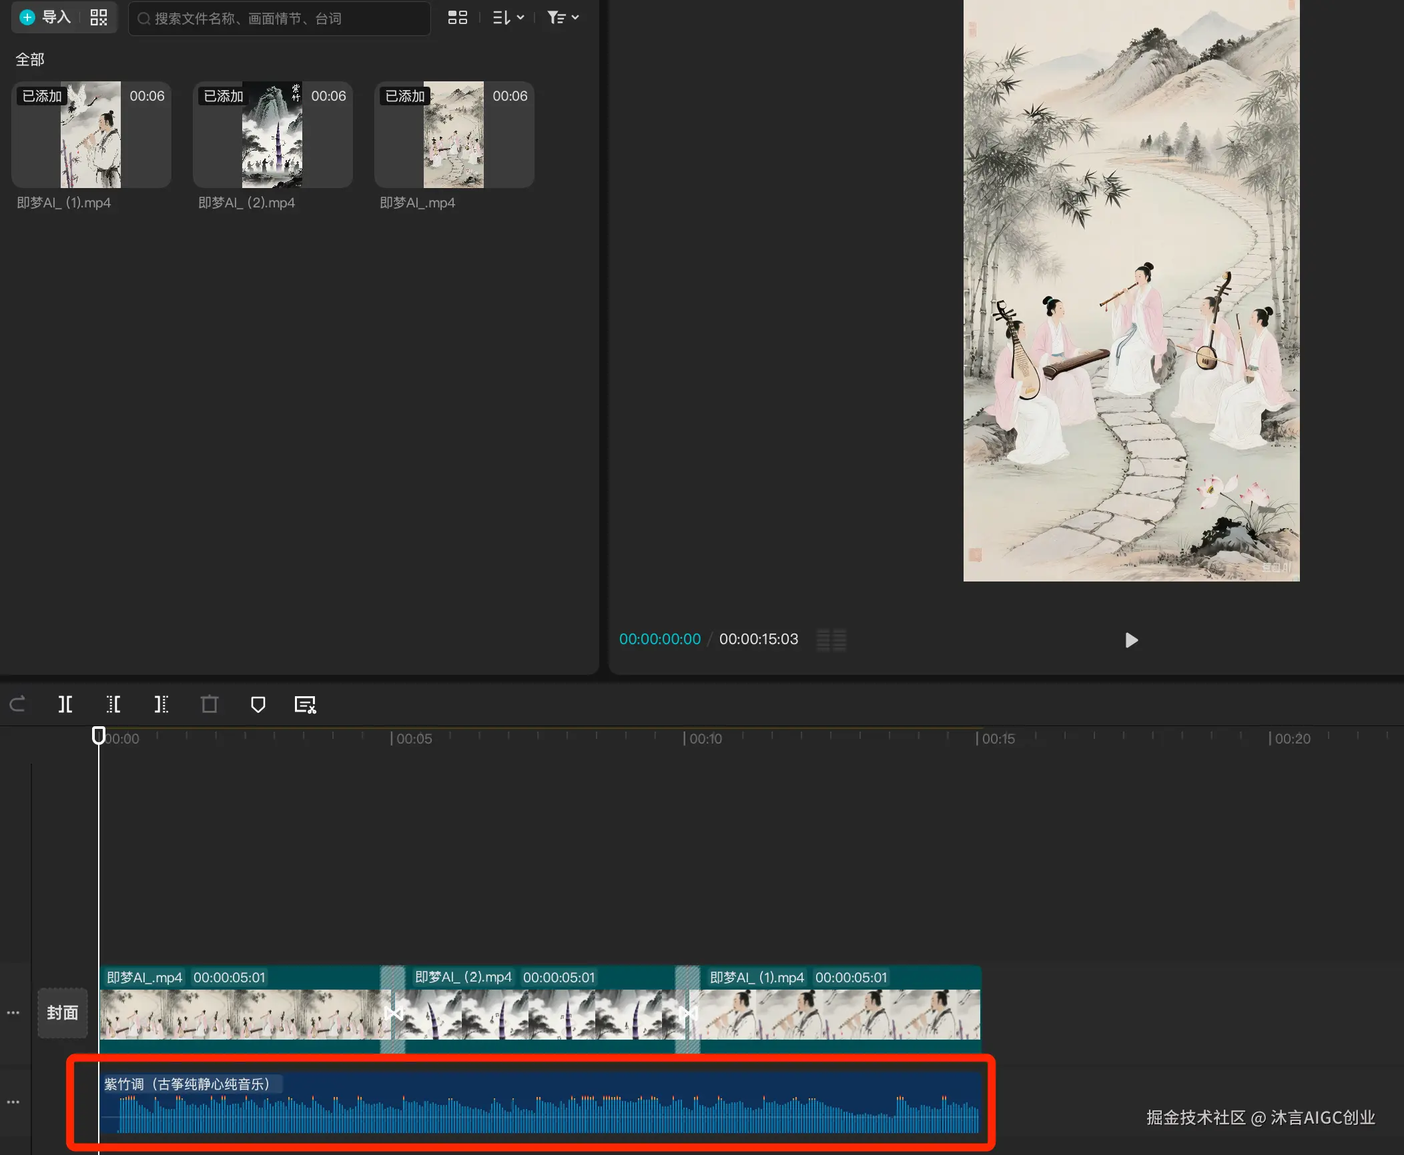Open audio track options ellipsis menu

13,1102
